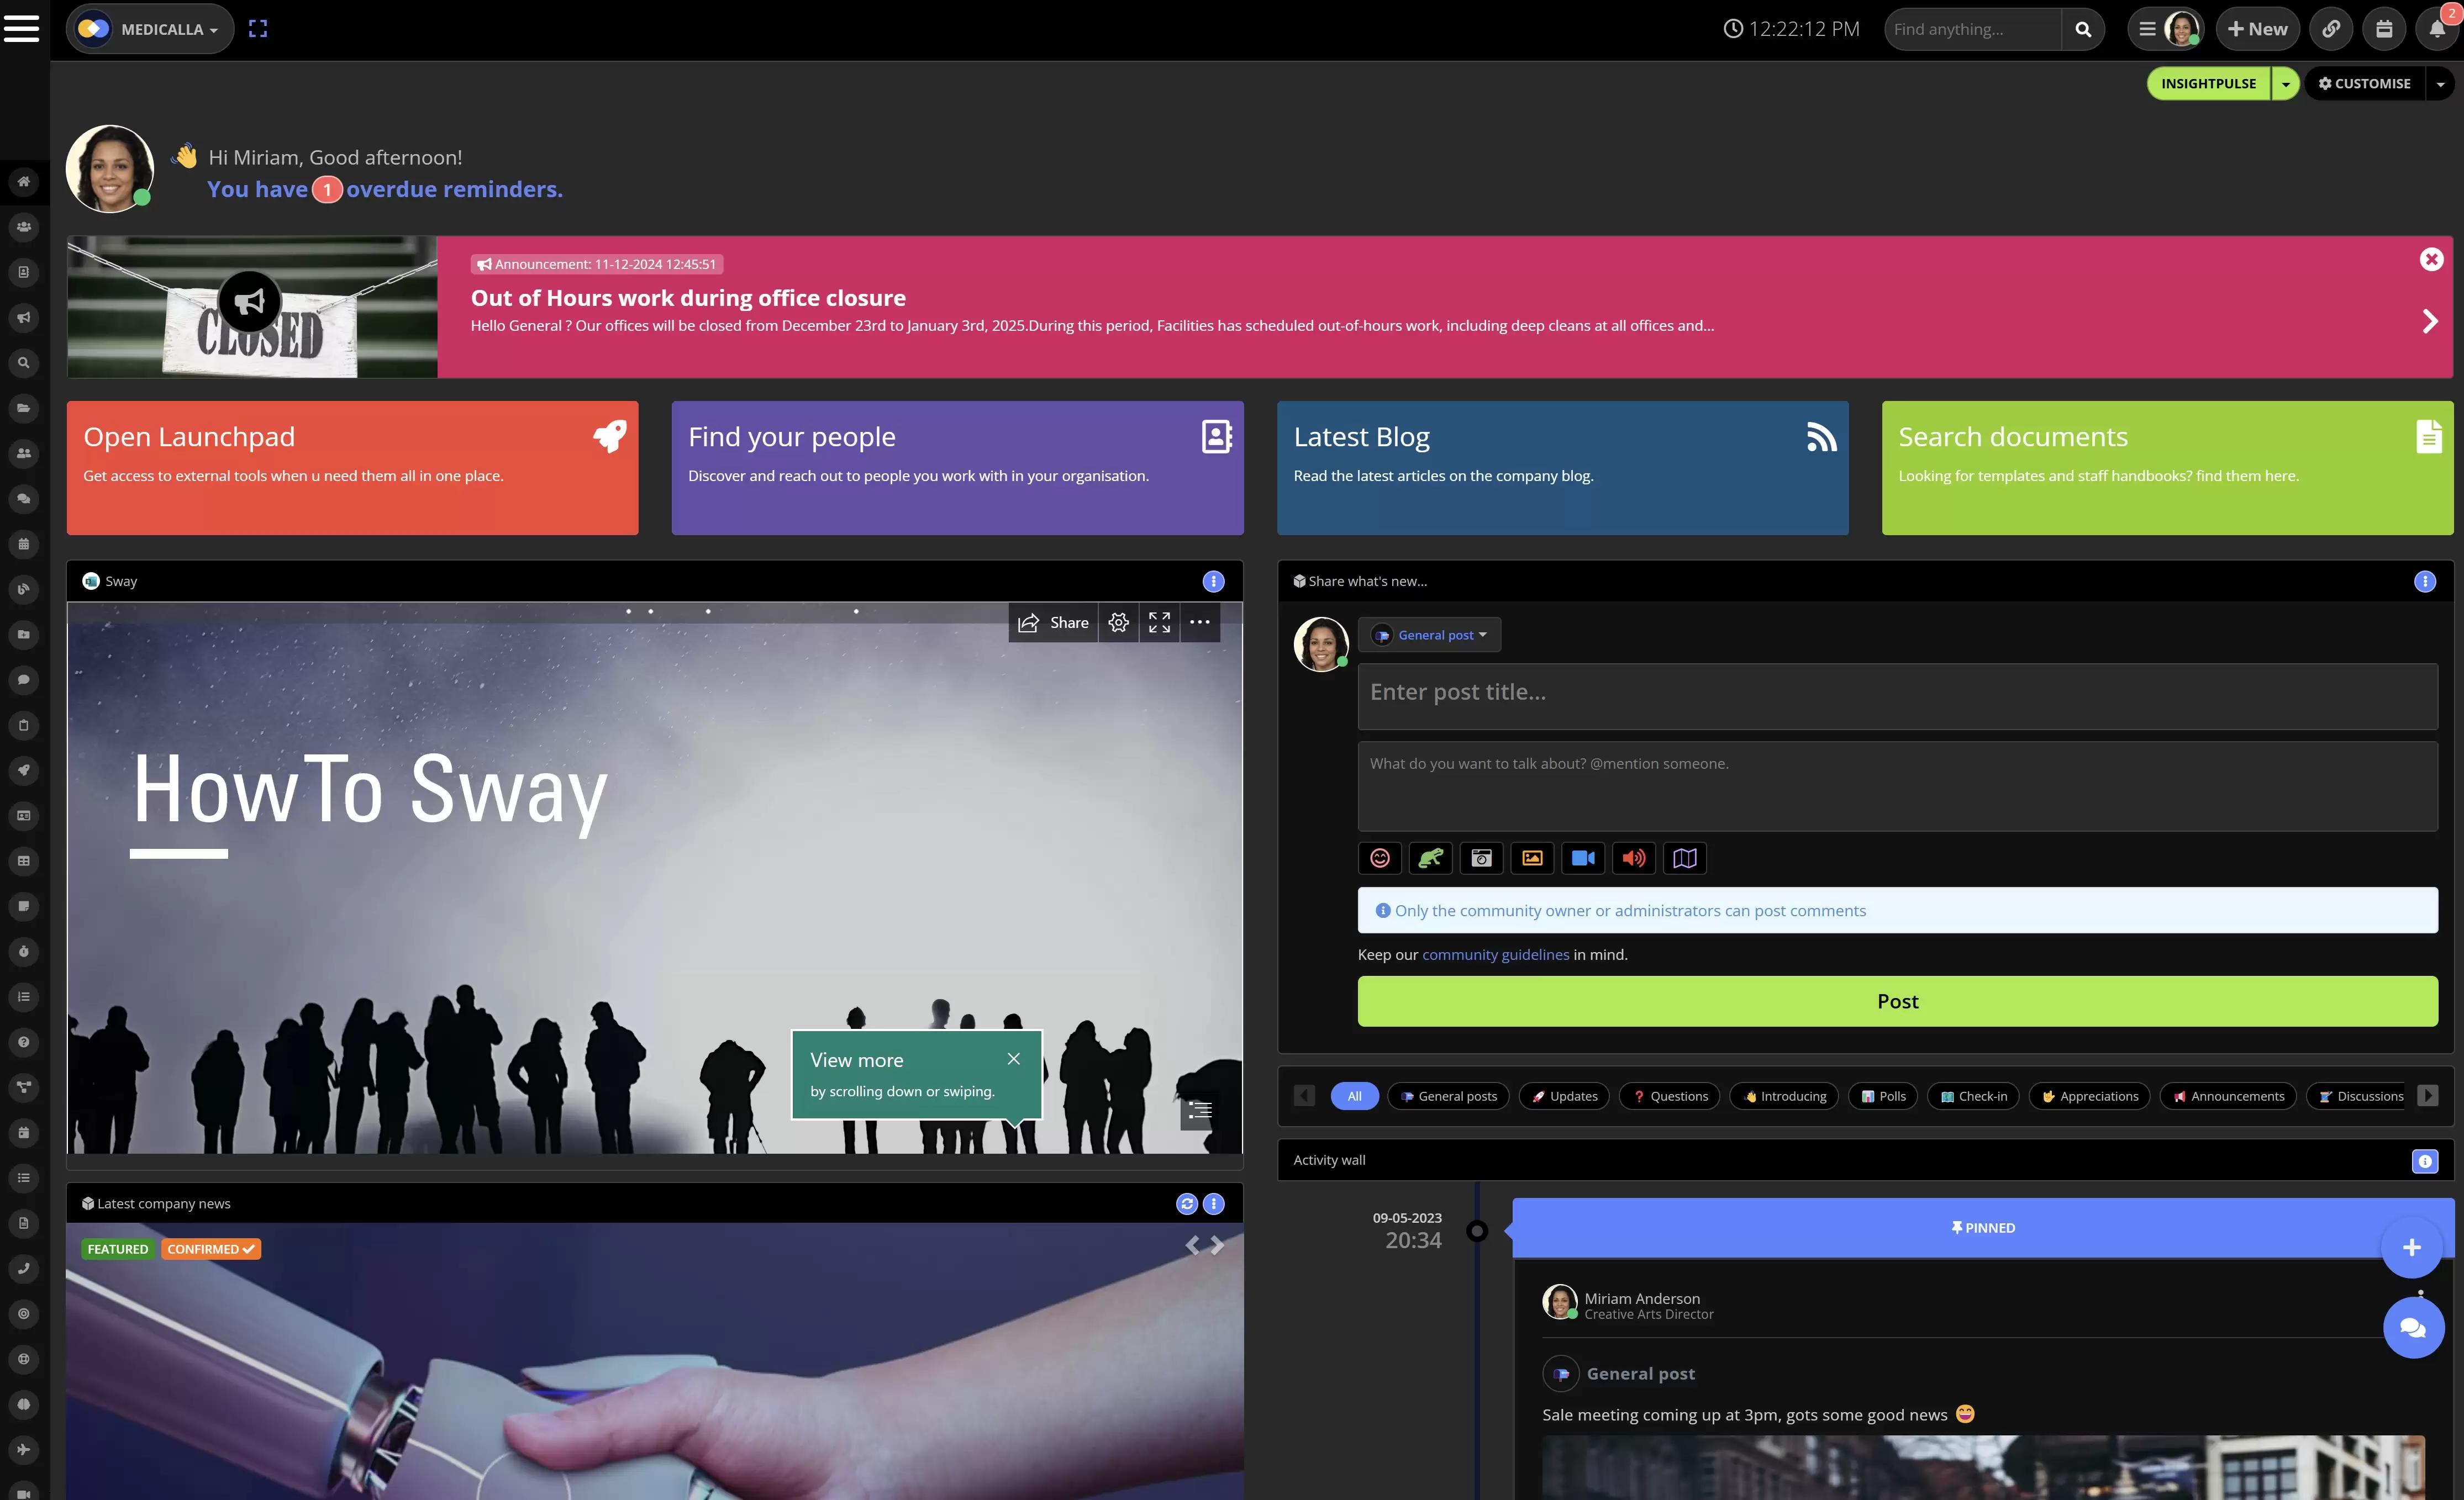The height and width of the screenshot is (1500, 2464).
Task: Attach audio to the post
Action: [x=1634, y=858]
